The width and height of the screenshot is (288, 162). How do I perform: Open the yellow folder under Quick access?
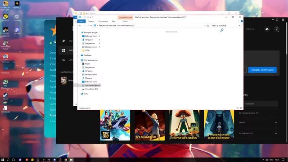click(86, 50)
